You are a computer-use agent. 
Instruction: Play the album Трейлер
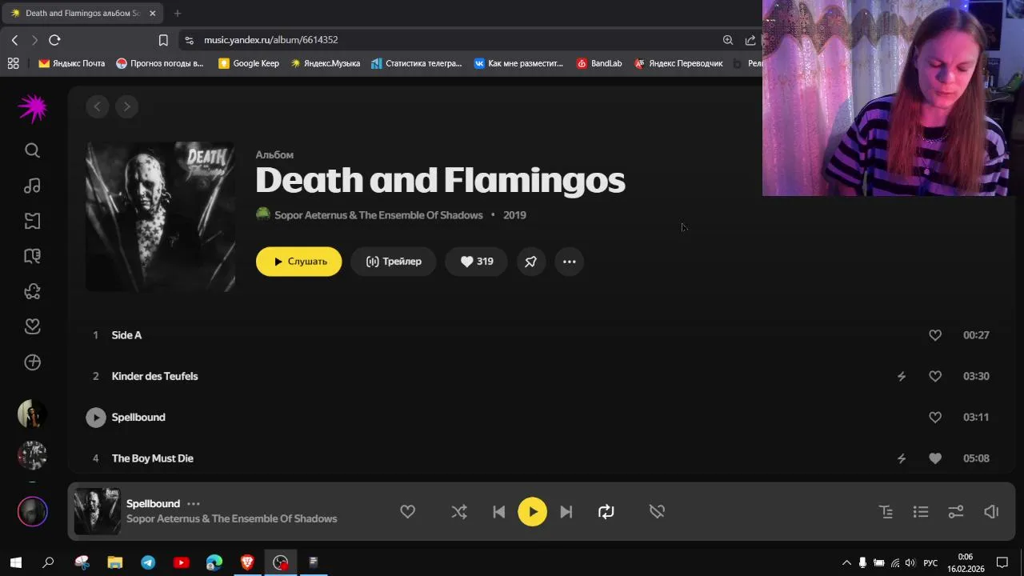[x=393, y=262]
